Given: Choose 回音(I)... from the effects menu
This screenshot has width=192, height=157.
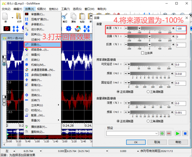Looking at the screenshot, I should pos(42,44).
